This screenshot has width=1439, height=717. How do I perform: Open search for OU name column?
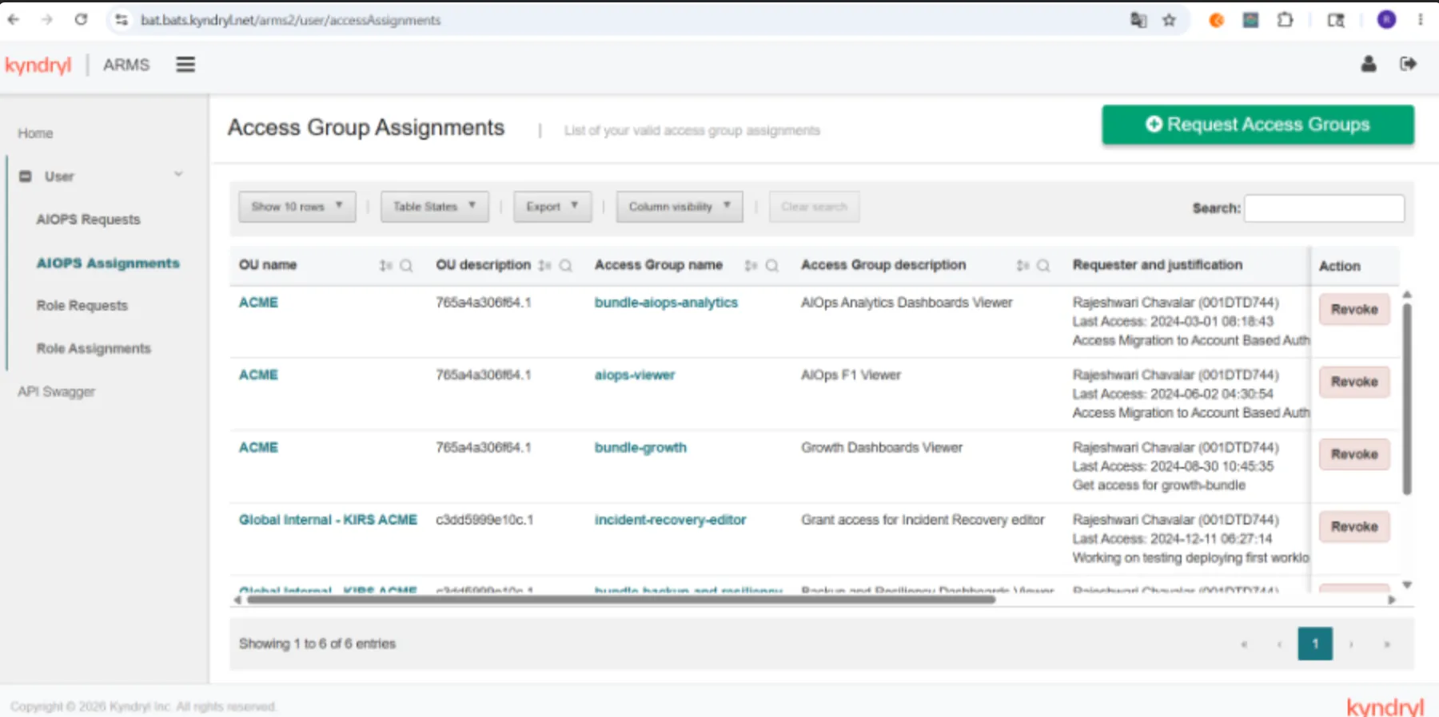pos(406,266)
